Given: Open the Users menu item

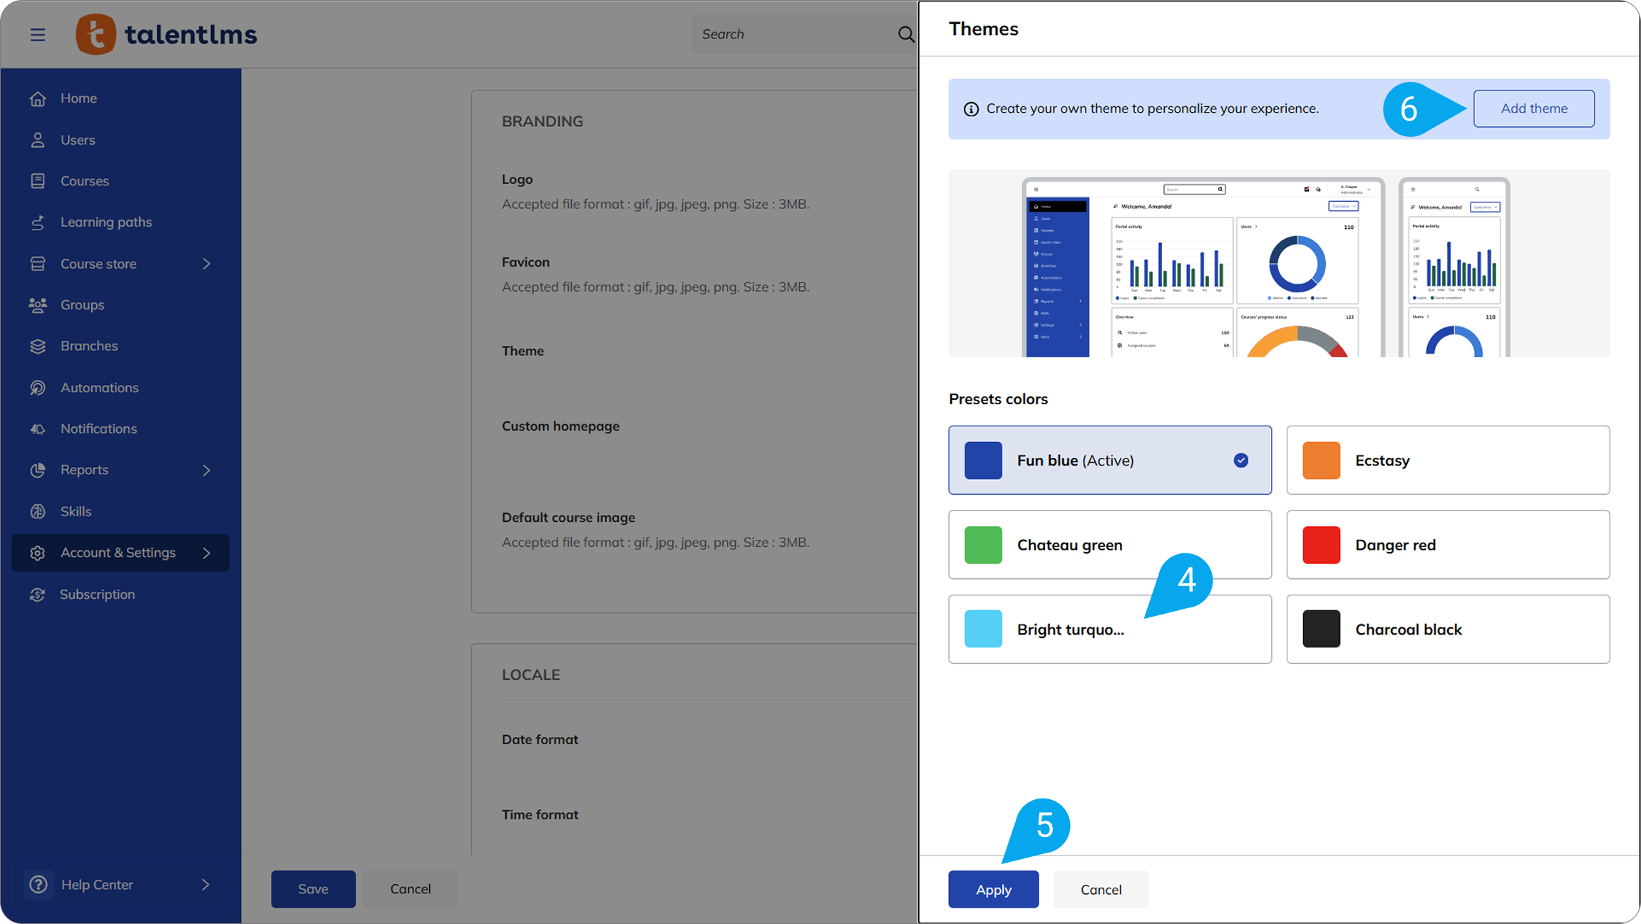Looking at the screenshot, I should click(x=78, y=140).
